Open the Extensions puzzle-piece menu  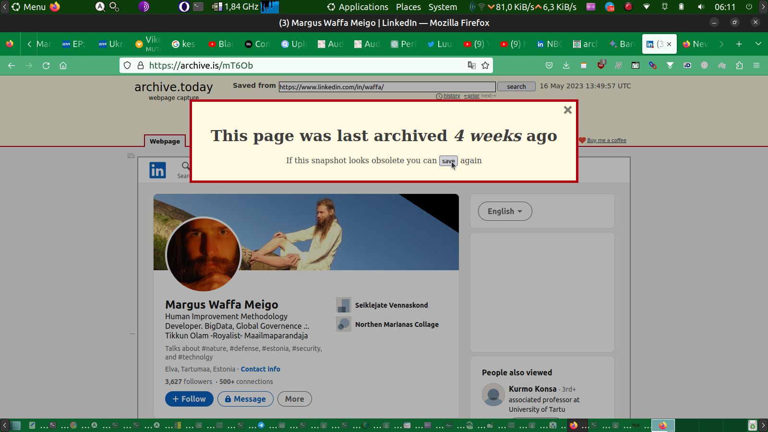739,66
